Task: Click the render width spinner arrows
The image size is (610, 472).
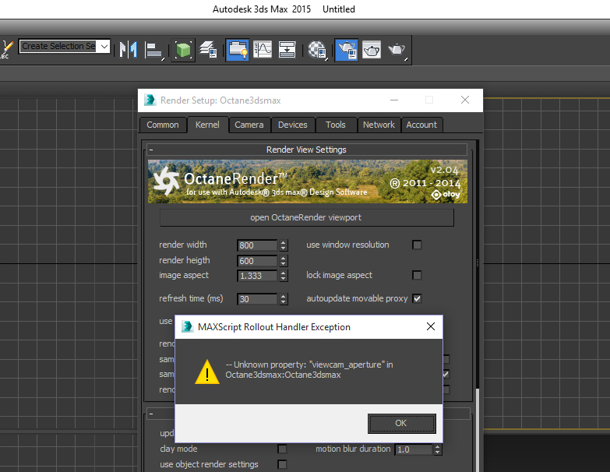Action: 284,245
